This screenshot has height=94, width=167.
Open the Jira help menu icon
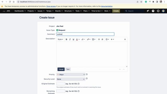(x=153, y=11)
